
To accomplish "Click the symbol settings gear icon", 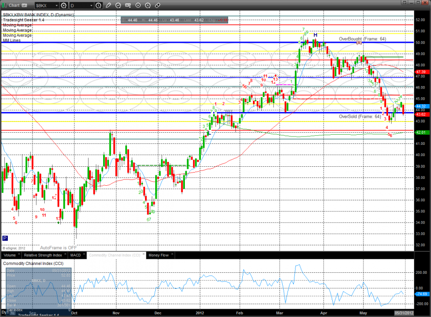I will click(64, 5).
